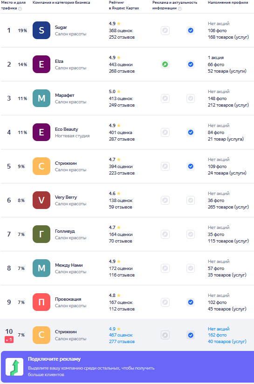Screen dimensions: 254x384
Task: Select the green Г logo of Голливуд
Action: (41, 235)
